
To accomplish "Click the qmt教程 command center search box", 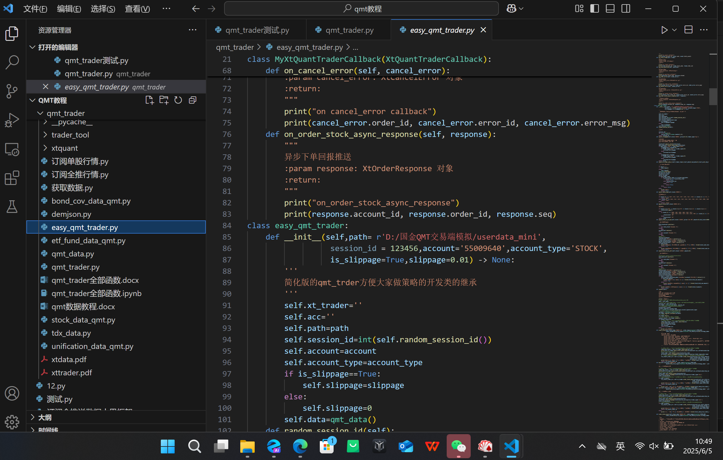I will [x=361, y=9].
